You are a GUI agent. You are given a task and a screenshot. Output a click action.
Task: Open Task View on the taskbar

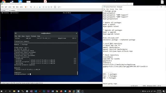click(x=10, y=91)
